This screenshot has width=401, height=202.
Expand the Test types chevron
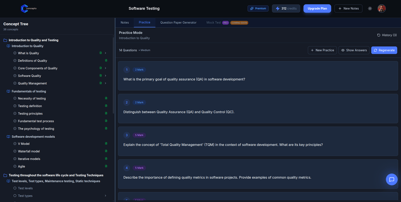[106, 196]
